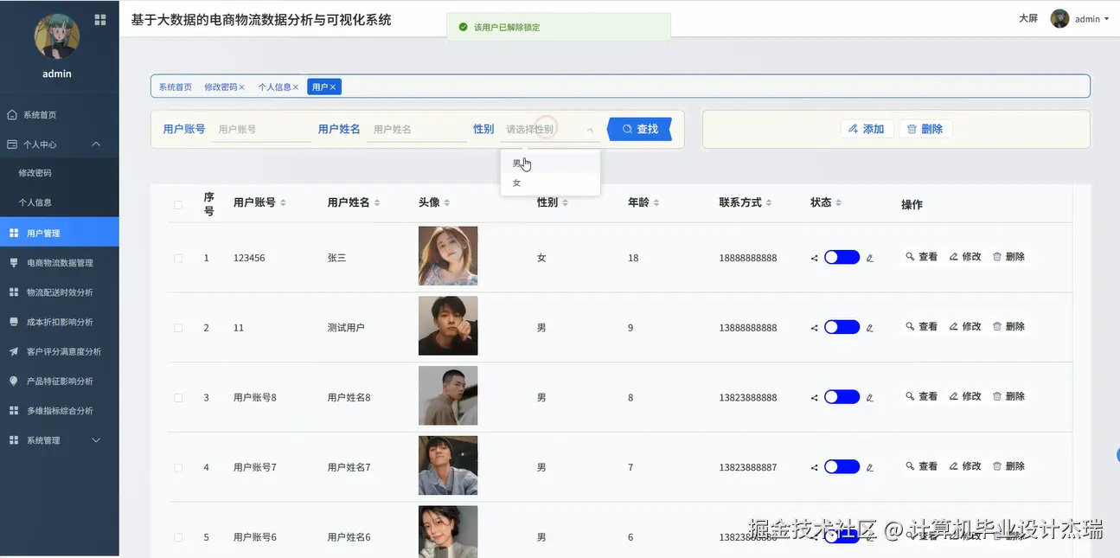This screenshot has height=558, width=1120.
Task: Check the checkbox for row 测试用户
Action: click(x=178, y=328)
